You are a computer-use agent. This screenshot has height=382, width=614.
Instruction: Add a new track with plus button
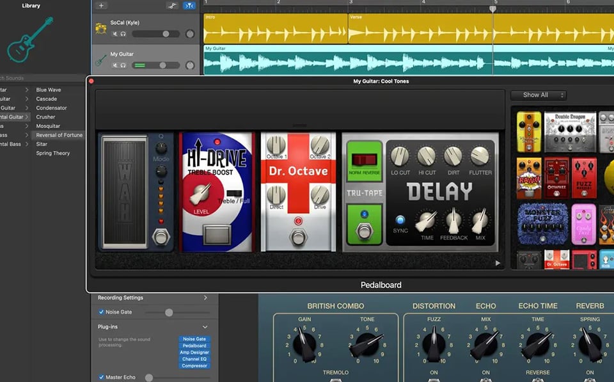click(101, 6)
